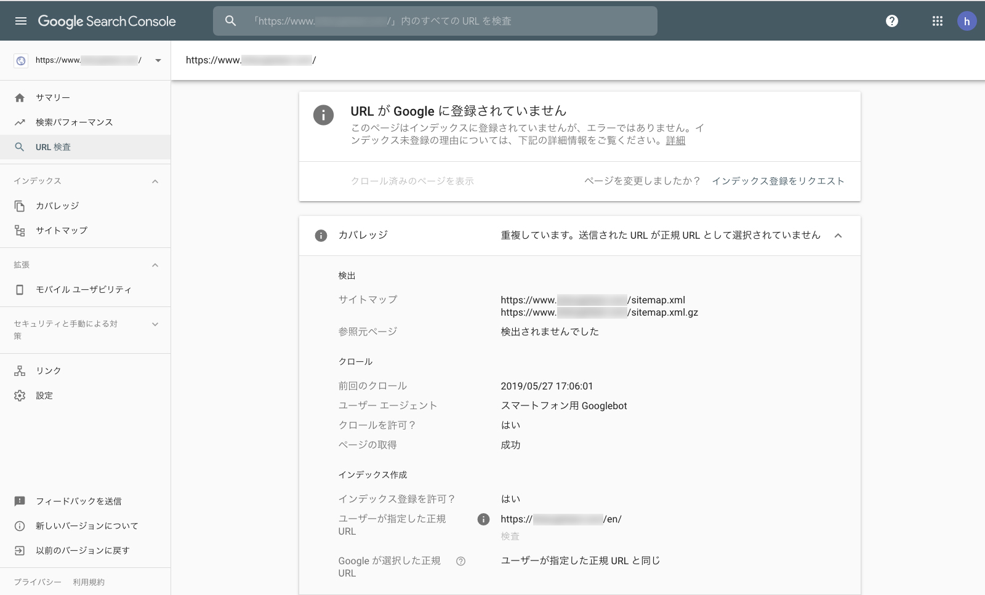This screenshot has width=985, height=595.
Task: Open the Google apps grid
Action: click(x=938, y=21)
